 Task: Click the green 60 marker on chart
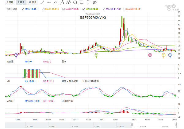tap(96, 55)
